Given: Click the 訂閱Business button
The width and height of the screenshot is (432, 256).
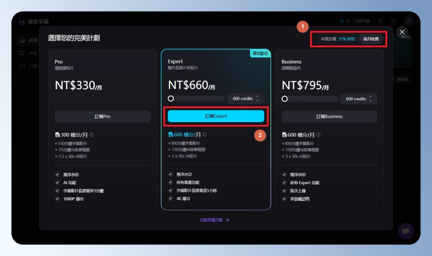Looking at the screenshot, I should pos(329,116).
